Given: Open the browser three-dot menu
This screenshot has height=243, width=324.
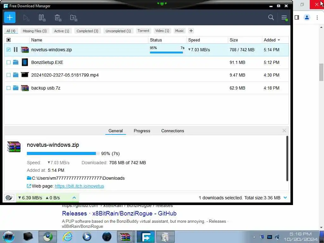Looking at the screenshot, I should point(317,17).
